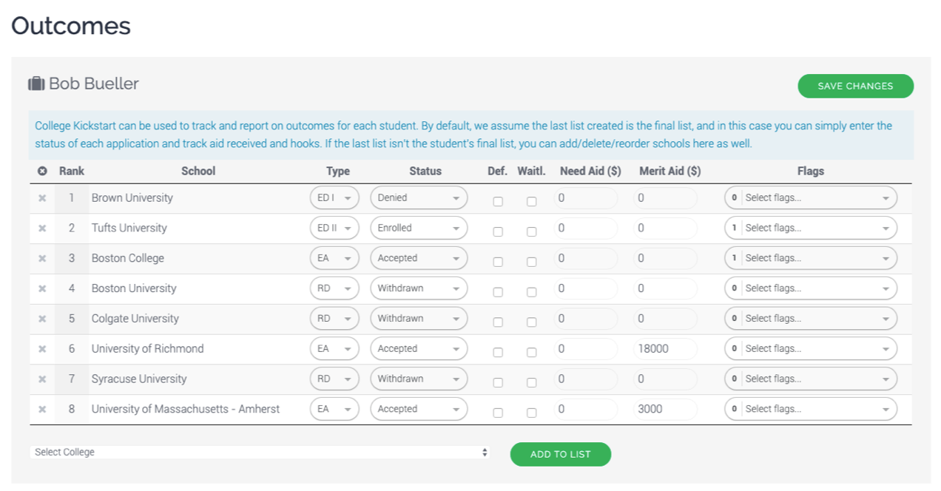941x491 pixels.
Task: Open Enrolled status dropdown for Tufts University
Action: (x=419, y=228)
